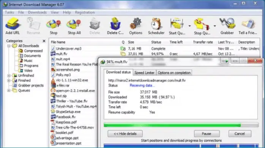Select the mult.mp4 file
The width and height of the screenshot is (265, 148).
60,59
